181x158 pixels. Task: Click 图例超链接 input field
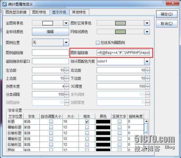point(50,53)
